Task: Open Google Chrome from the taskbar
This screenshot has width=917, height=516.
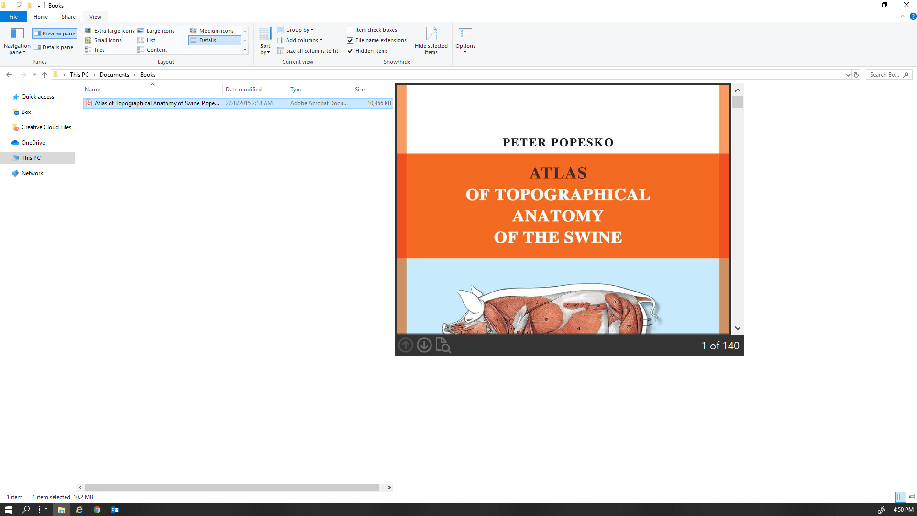Action: [97, 510]
